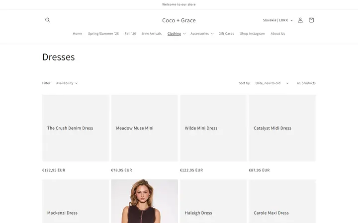358x223 pixels.
Task: Open the search magnifier icon
Action: point(48,20)
